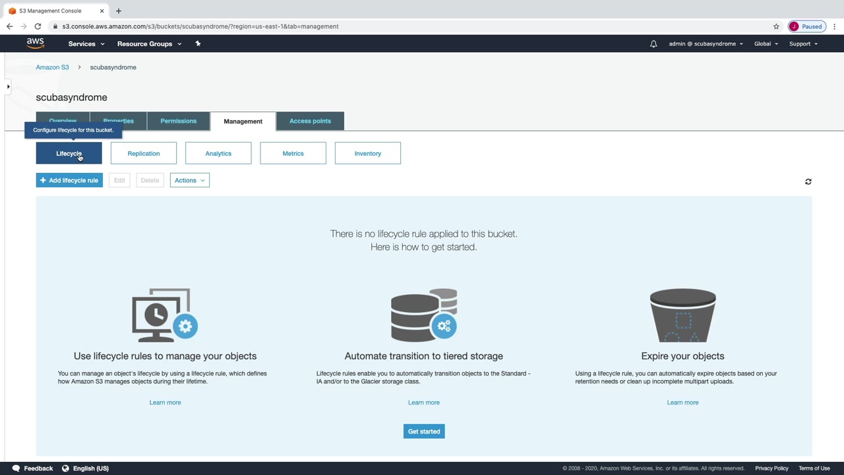Change language from English (US)
This screenshot has height=475, width=844.
pos(91,468)
